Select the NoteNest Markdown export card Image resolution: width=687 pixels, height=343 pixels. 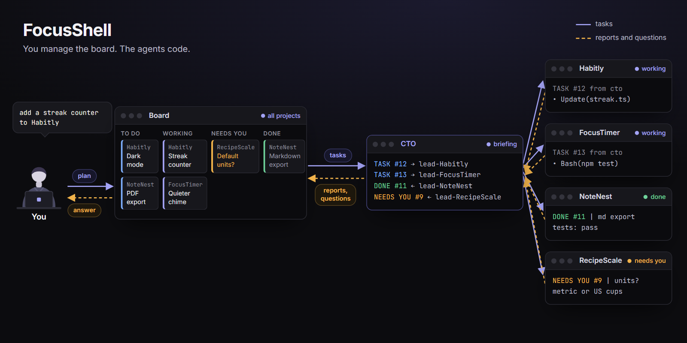(284, 156)
